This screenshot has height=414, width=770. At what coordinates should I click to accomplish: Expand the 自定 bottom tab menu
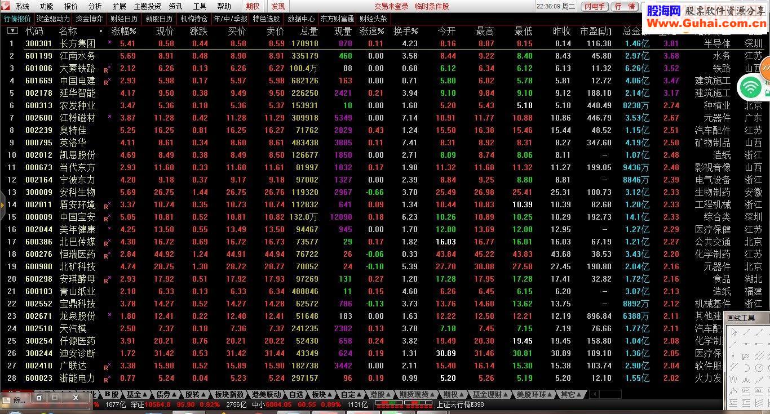(359, 394)
